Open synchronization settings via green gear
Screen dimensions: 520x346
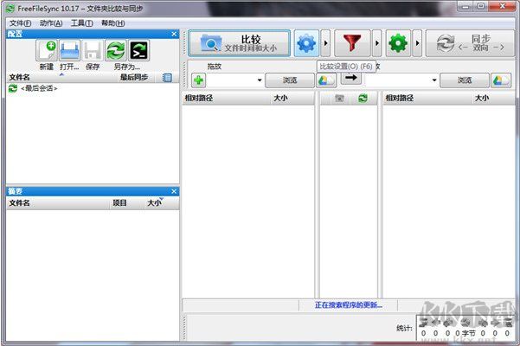398,43
